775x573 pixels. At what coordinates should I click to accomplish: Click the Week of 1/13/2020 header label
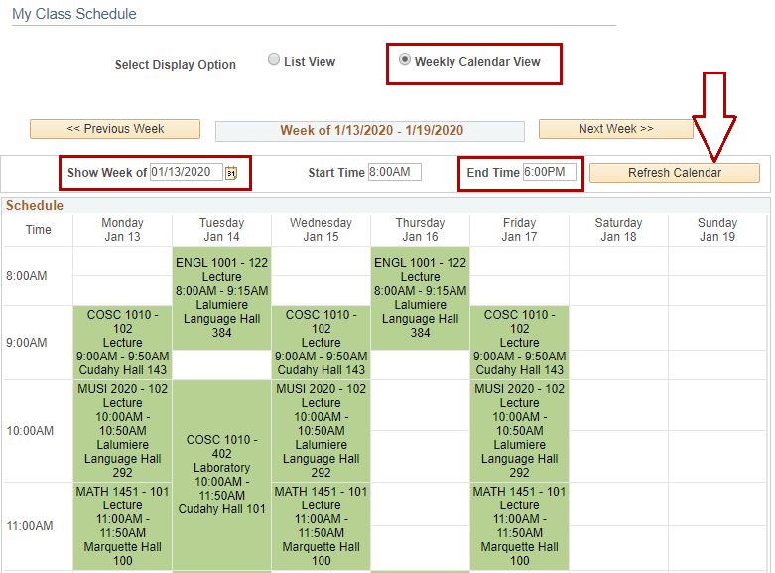[x=370, y=131]
